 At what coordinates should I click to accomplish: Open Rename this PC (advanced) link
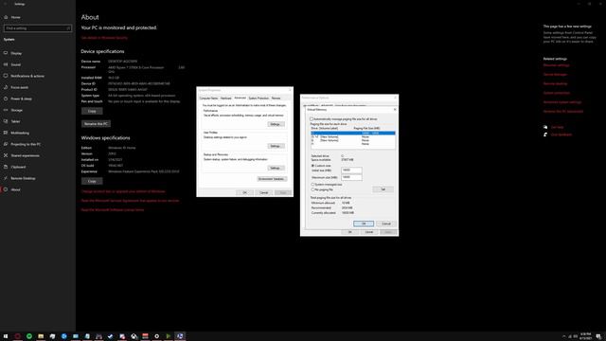(x=563, y=112)
